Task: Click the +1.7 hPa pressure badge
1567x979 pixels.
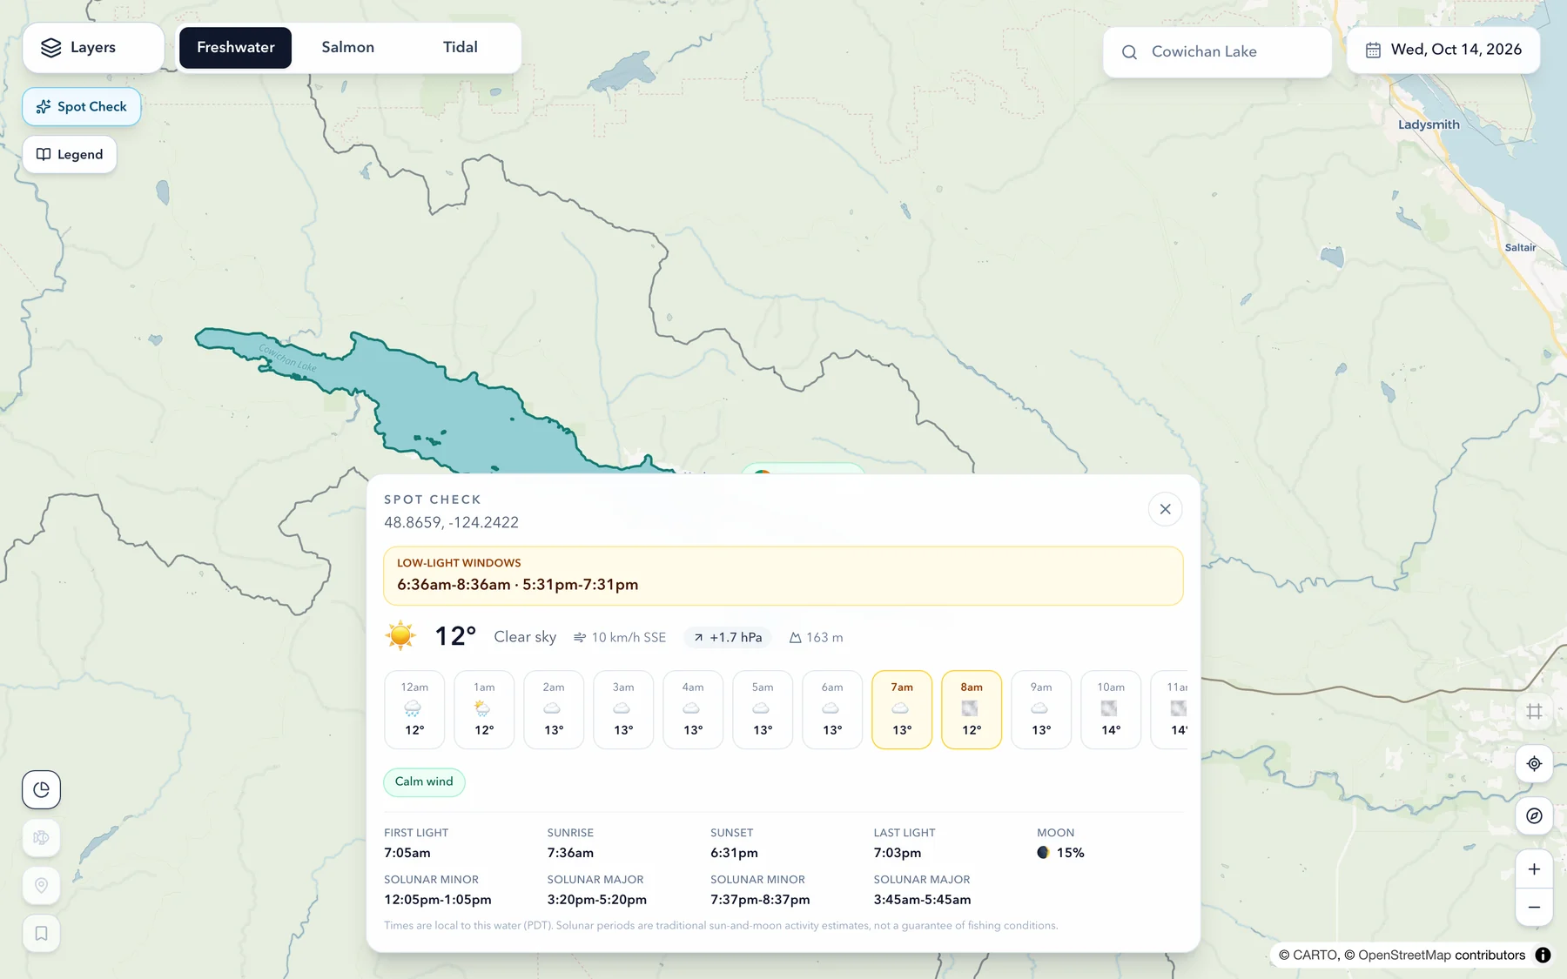Action: pos(728,638)
